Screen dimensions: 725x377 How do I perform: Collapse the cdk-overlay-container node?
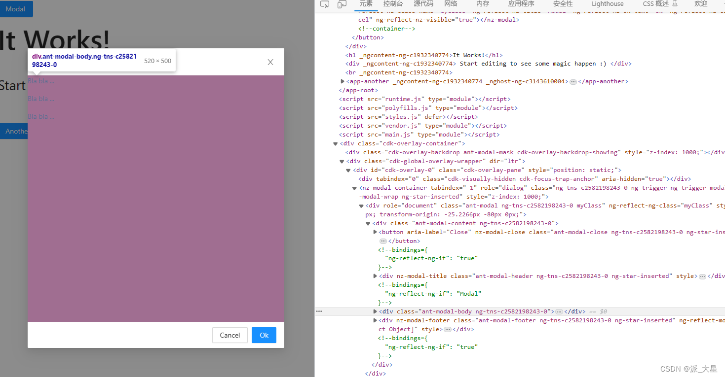pyautogui.click(x=336, y=143)
